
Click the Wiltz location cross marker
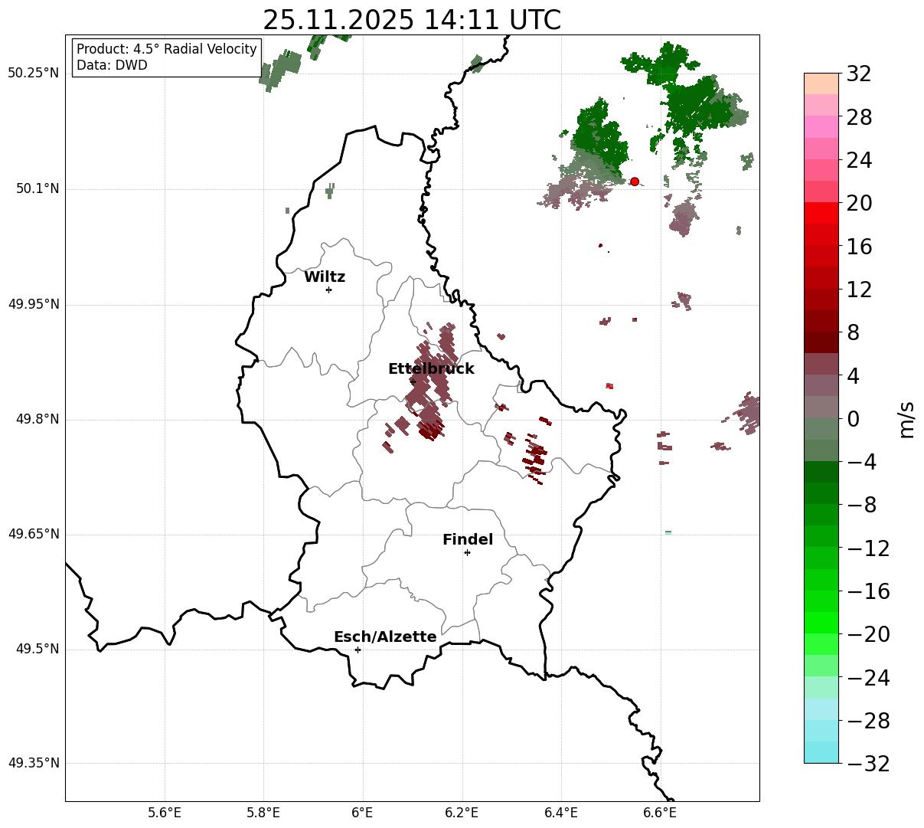[328, 290]
